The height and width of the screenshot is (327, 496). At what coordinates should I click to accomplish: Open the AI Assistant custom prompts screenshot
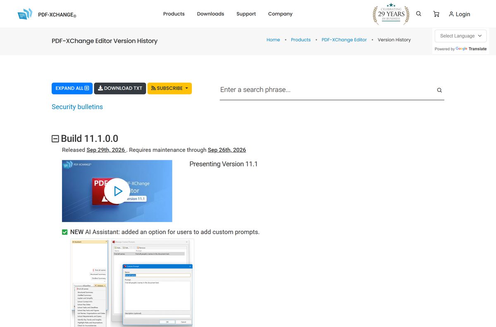(x=132, y=283)
